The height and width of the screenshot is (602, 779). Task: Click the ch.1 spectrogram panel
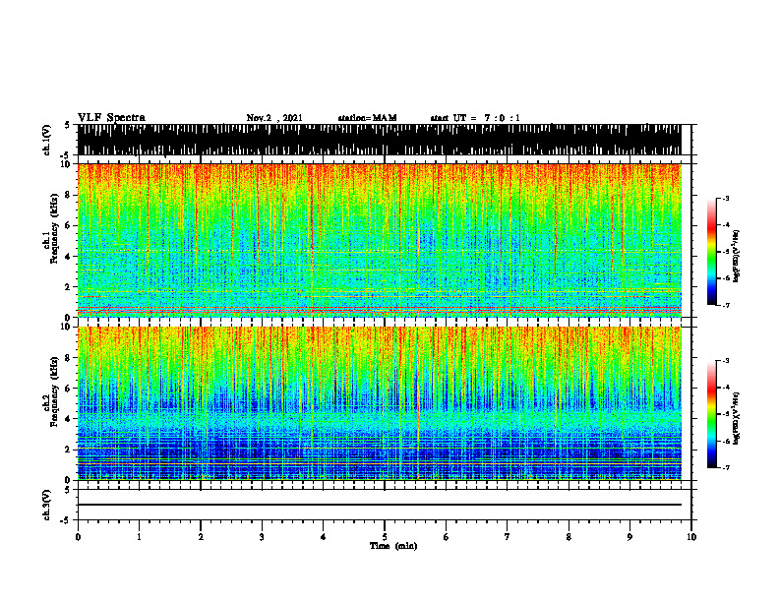coord(380,240)
